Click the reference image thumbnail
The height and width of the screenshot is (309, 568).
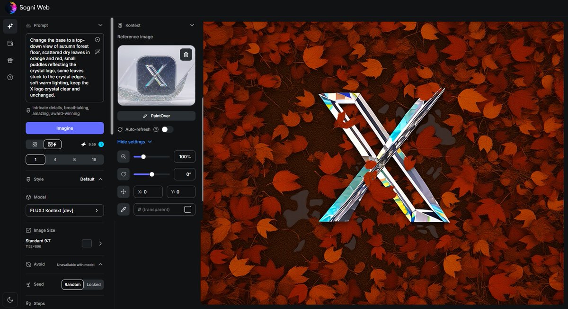(156, 75)
